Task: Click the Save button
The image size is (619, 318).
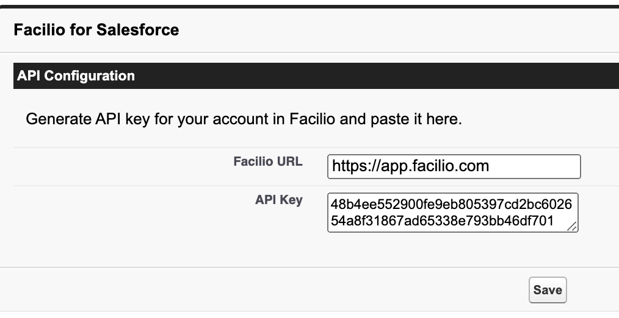Action: pos(547,290)
